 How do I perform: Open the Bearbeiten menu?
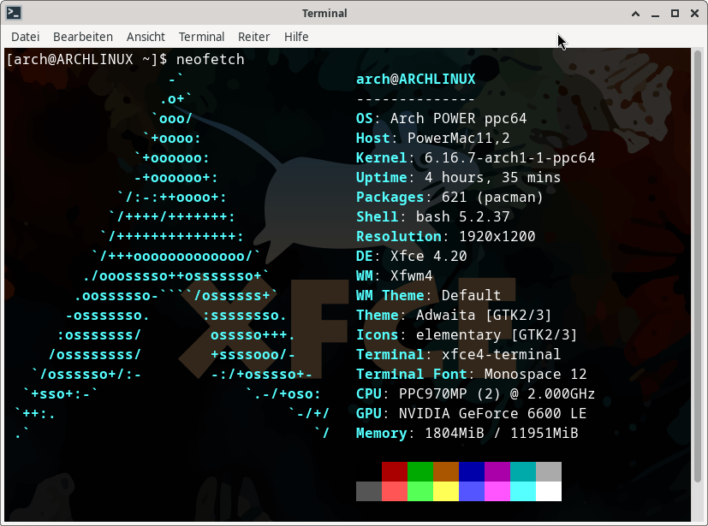coord(83,37)
